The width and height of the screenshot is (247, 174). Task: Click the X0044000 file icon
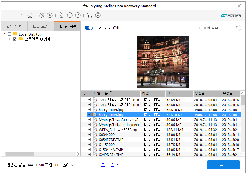[x=95, y=135]
